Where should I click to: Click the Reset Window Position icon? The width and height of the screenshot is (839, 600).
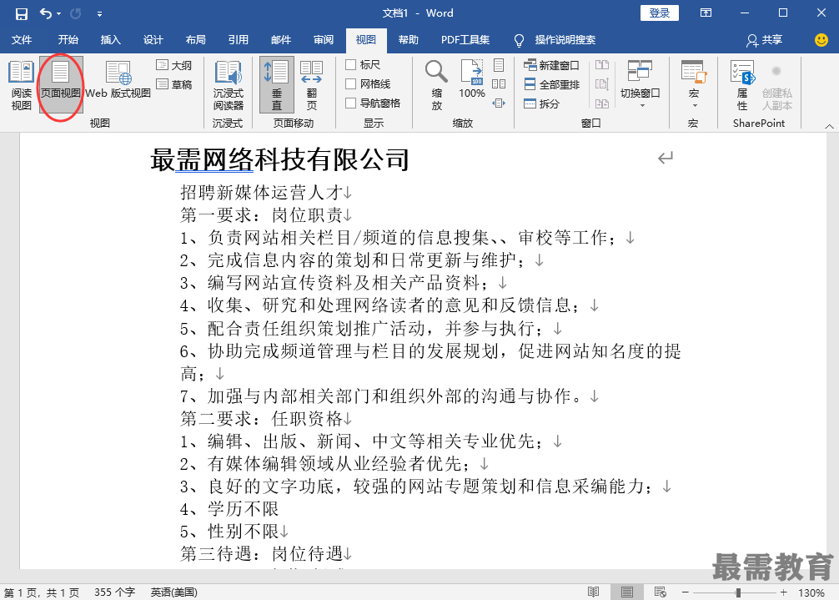click(602, 103)
